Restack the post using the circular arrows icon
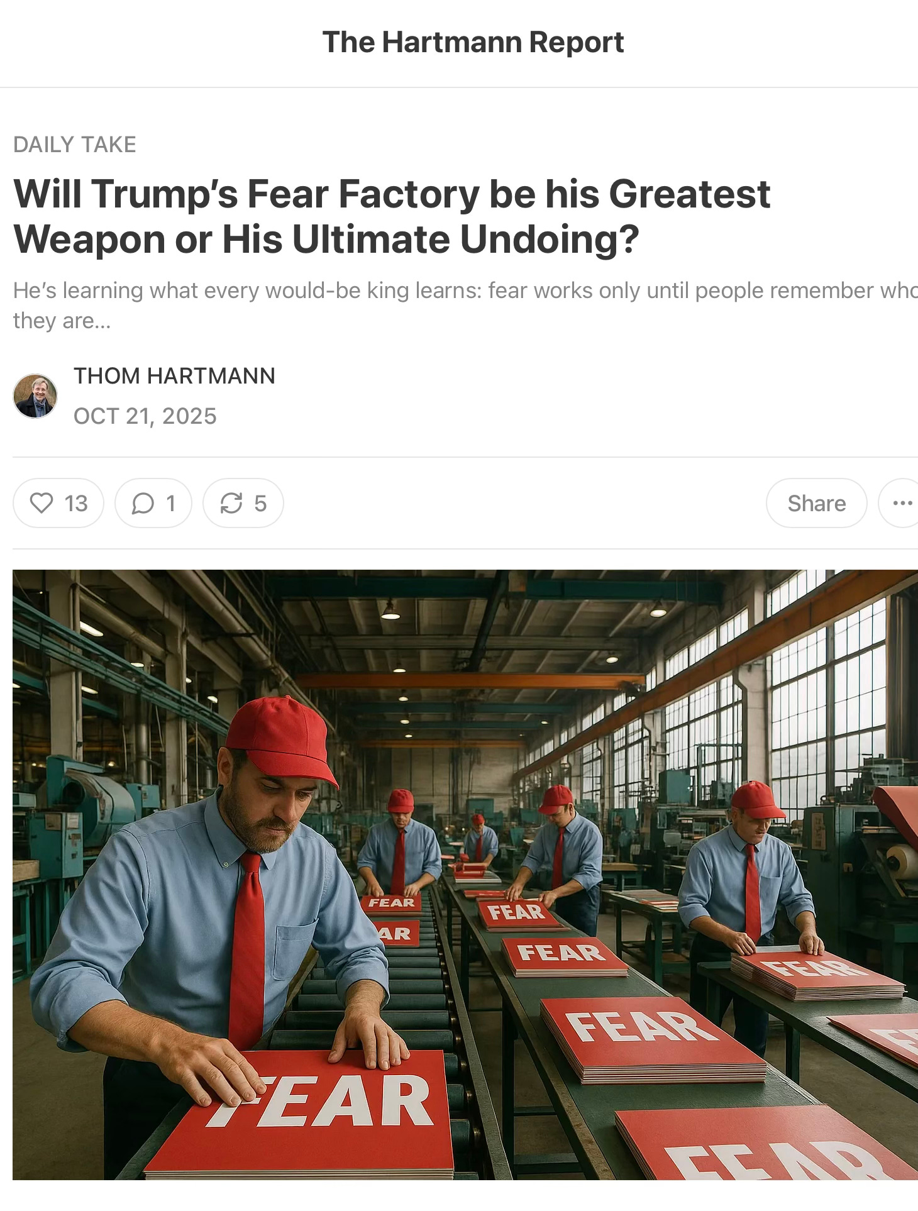This screenshot has width=918, height=1211. point(231,503)
